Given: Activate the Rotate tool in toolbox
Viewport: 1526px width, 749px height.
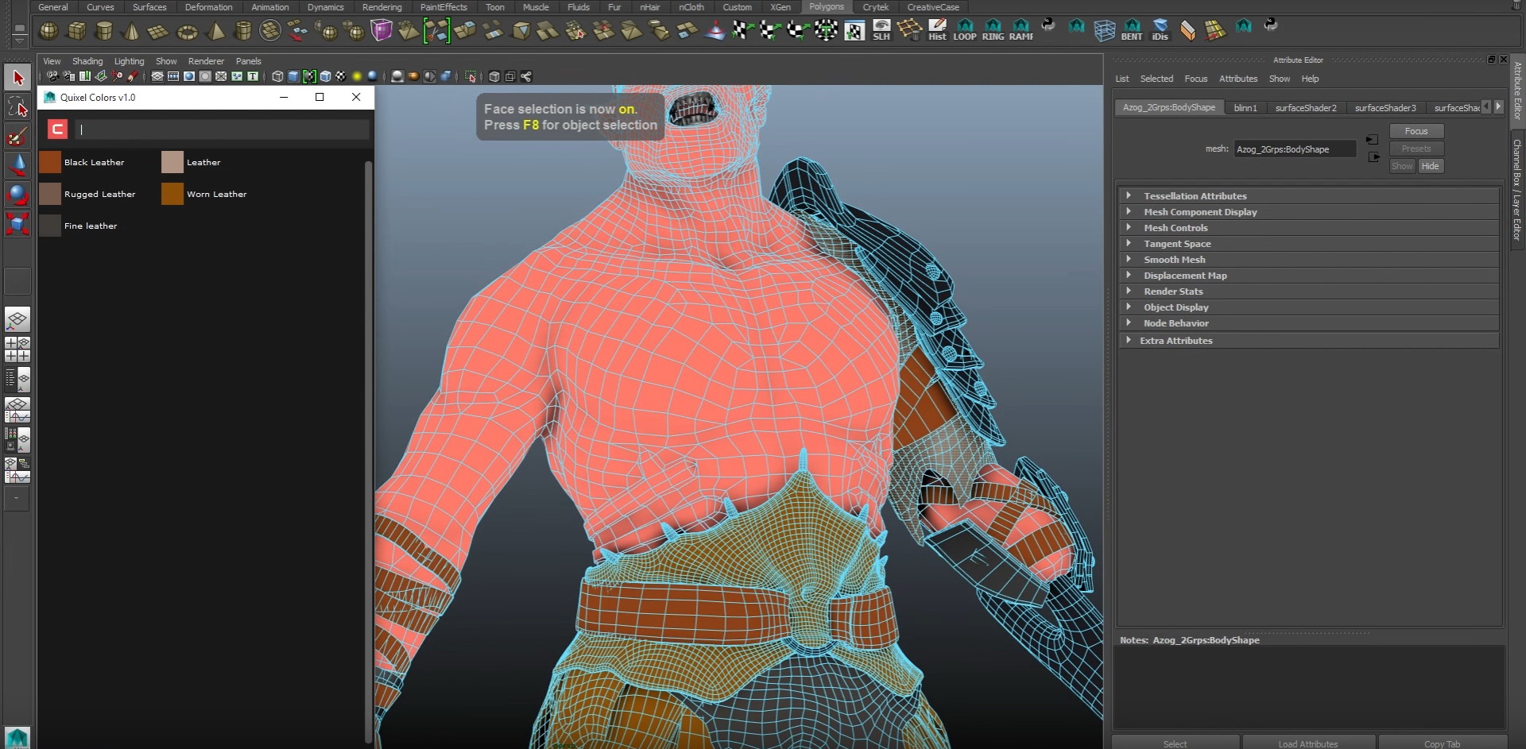Looking at the screenshot, I should (x=17, y=195).
